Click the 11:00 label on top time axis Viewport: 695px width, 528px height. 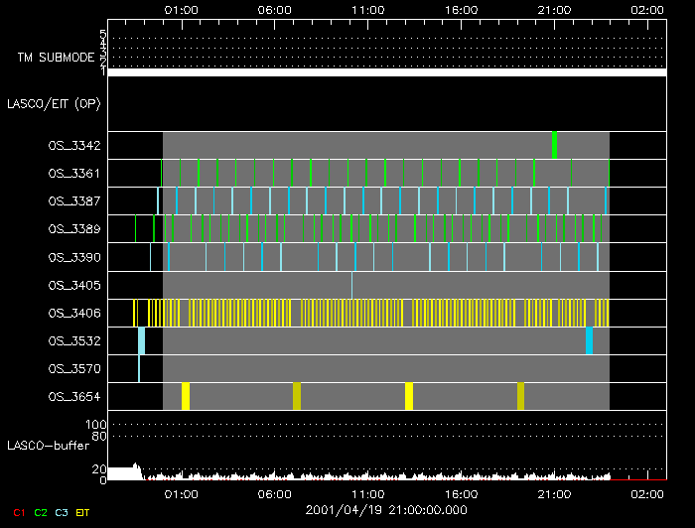pyautogui.click(x=367, y=9)
